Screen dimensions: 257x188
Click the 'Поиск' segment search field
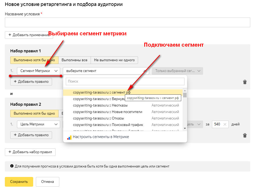click(125, 81)
